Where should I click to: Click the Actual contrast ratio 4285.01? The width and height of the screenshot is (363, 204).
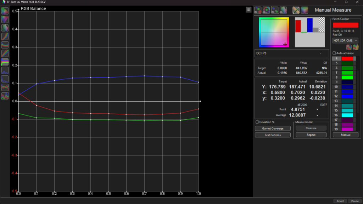click(x=321, y=73)
